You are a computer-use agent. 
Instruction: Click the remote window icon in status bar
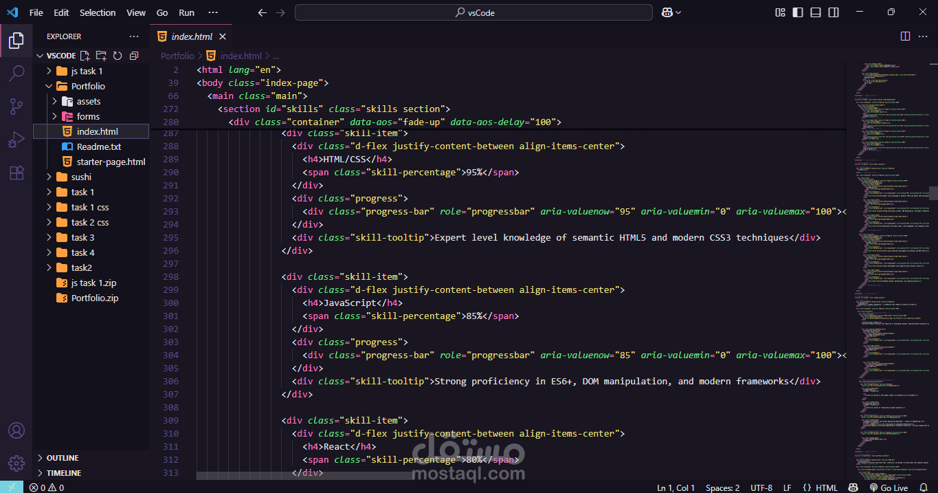tap(12, 487)
